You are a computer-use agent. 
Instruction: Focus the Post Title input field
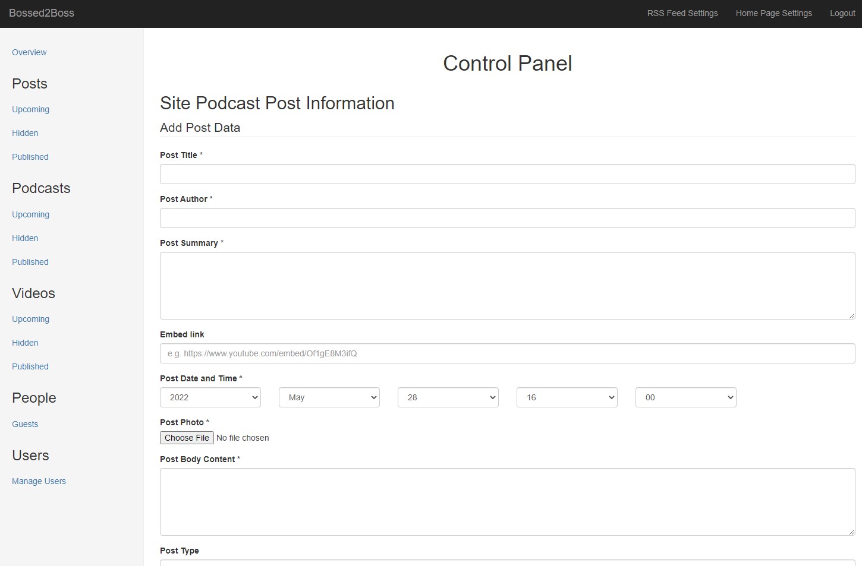pyautogui.click(x=507, y=174)
